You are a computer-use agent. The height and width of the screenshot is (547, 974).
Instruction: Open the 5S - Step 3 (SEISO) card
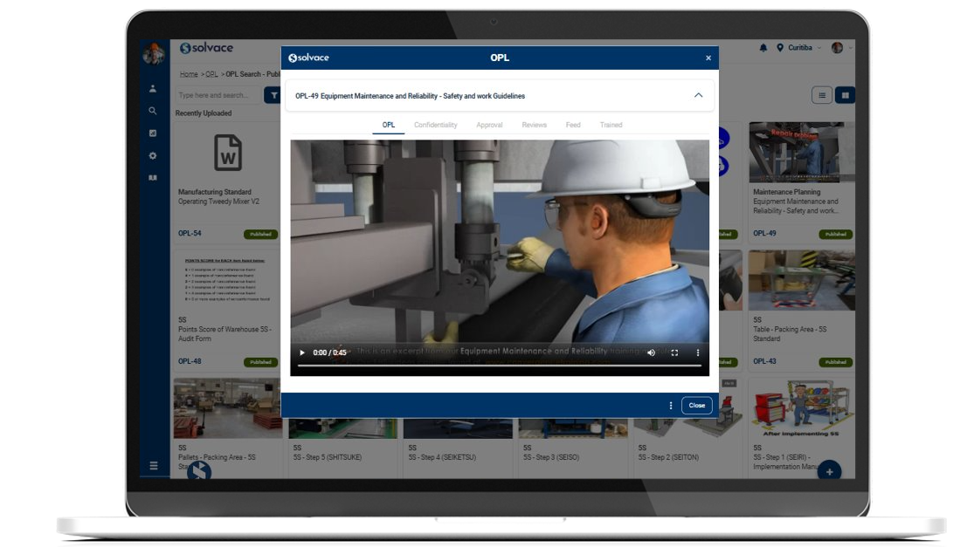point(573,448)
